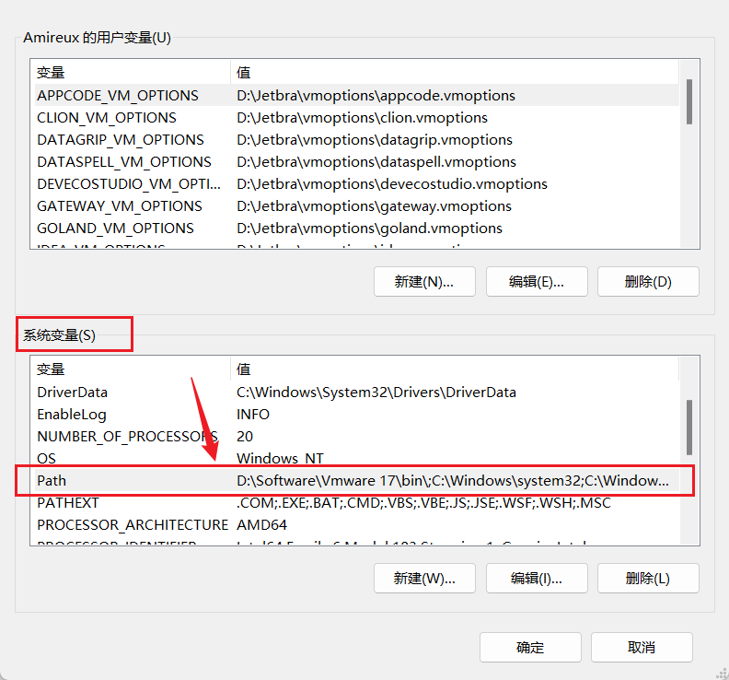This screenshot has width=729, height=680.
Task: Click 新建(N)... button for user variables
Action: (x=424, y=282)
